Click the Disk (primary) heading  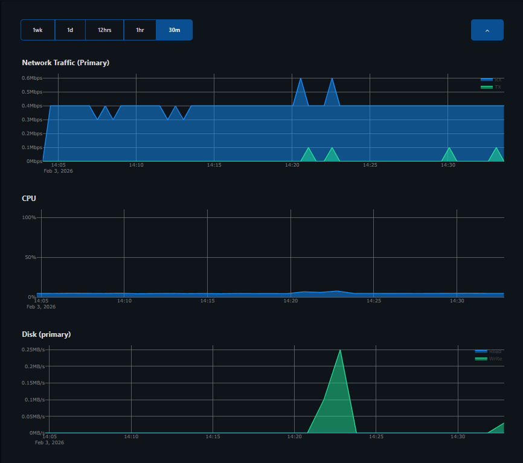pyautogui.click(x=47, y=334)
